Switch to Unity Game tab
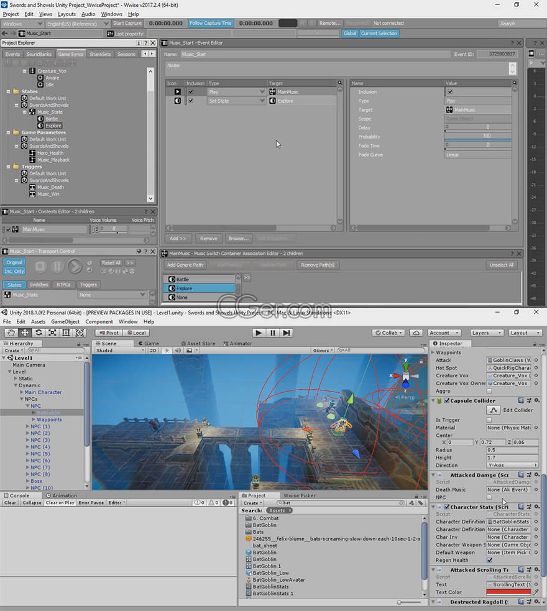The width and height of the screenshot is (547, 611). pyautogui.click(x=149, y=343)
